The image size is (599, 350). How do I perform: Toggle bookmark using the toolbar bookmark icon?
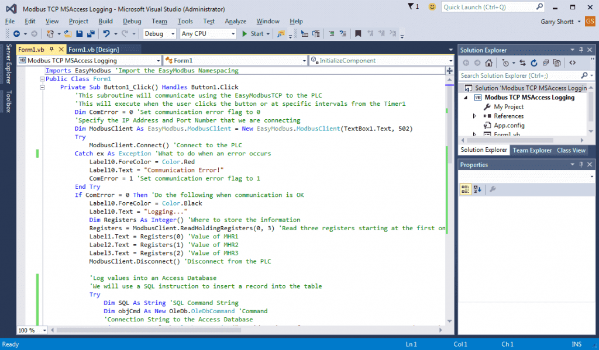(358, 34)
